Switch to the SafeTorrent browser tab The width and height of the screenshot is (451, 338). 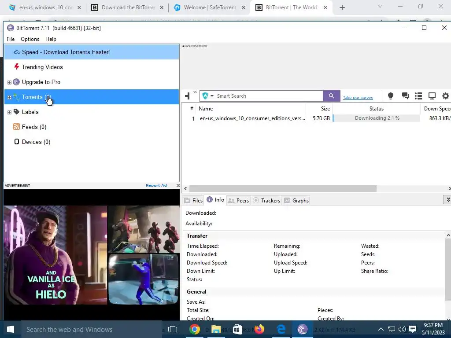(x=210, y=7)
